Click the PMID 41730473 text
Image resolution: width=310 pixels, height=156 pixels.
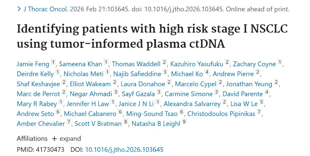pos(40,149)
